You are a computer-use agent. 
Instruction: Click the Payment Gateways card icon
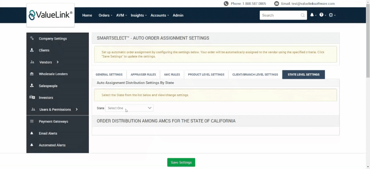point(32,121)
